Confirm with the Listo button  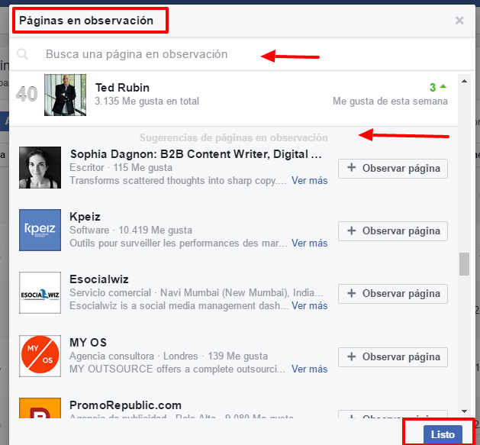tap(443, 434)
